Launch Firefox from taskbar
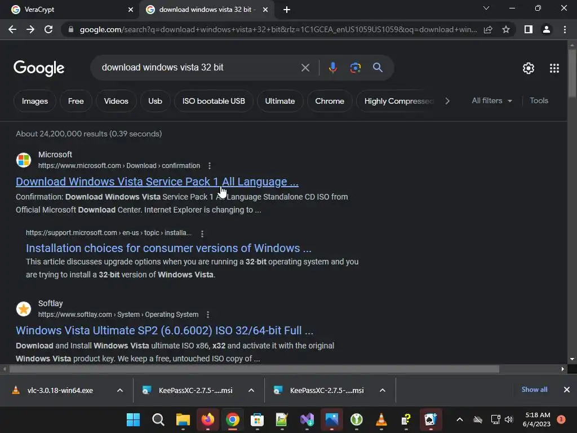Image resolution: width=577 pixels, height=433 pixels. (x=208, y=419)
